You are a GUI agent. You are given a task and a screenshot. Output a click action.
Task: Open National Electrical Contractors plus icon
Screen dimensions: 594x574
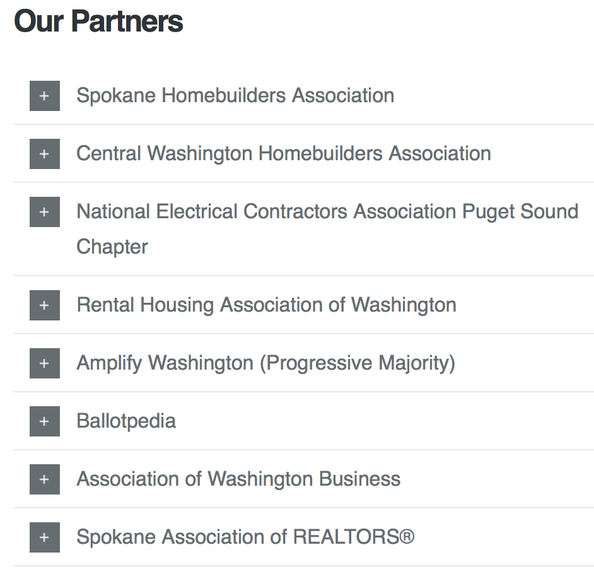(x=44, y=212)
